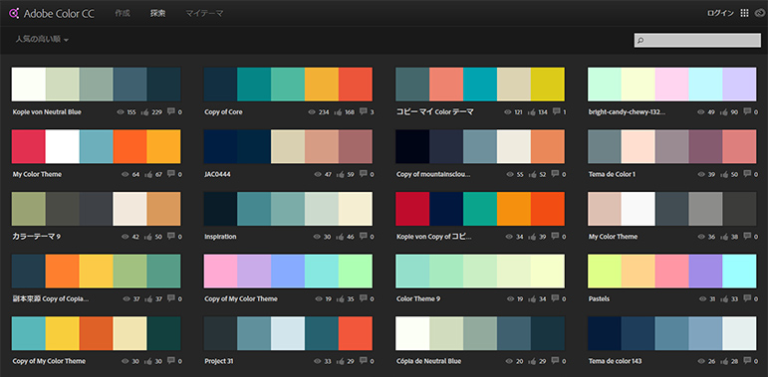Click the comment icon on Copy of Core
The height and width of the screenshot is (377, 768).
363,111
